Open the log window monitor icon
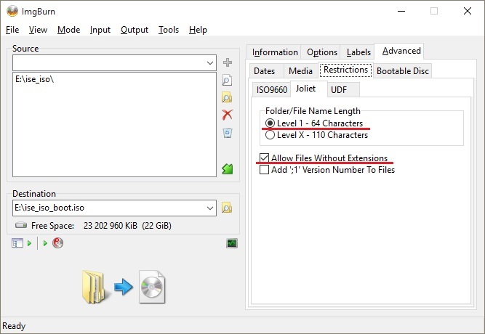Screen dimensions: 485x334 (232, 243)
